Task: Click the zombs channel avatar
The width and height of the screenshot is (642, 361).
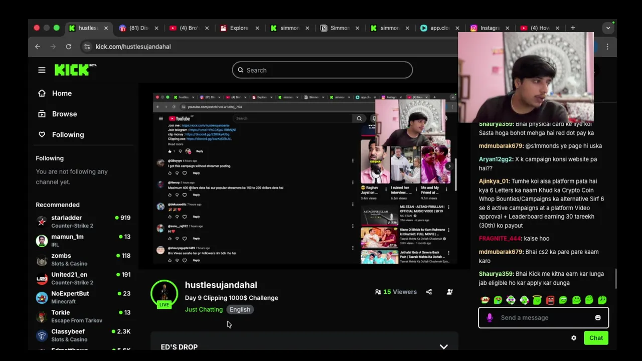Action: click(42, 259)
